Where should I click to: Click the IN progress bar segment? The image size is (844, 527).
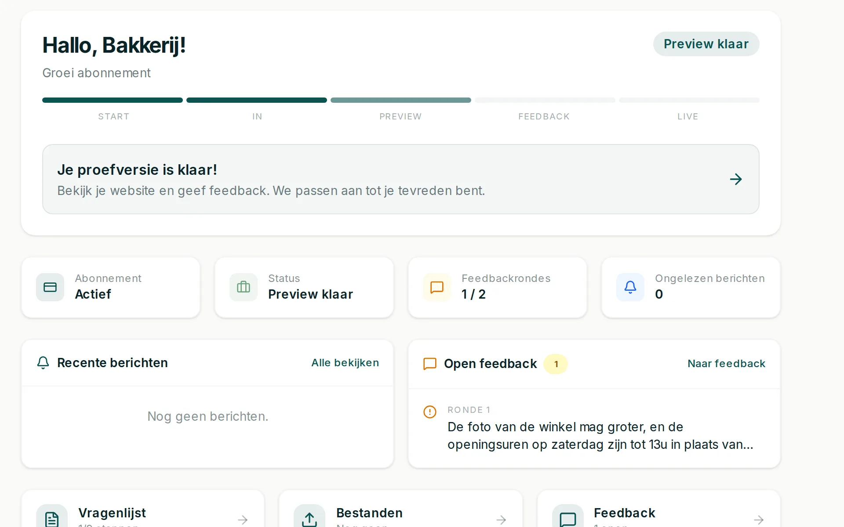tap(257, 100)
